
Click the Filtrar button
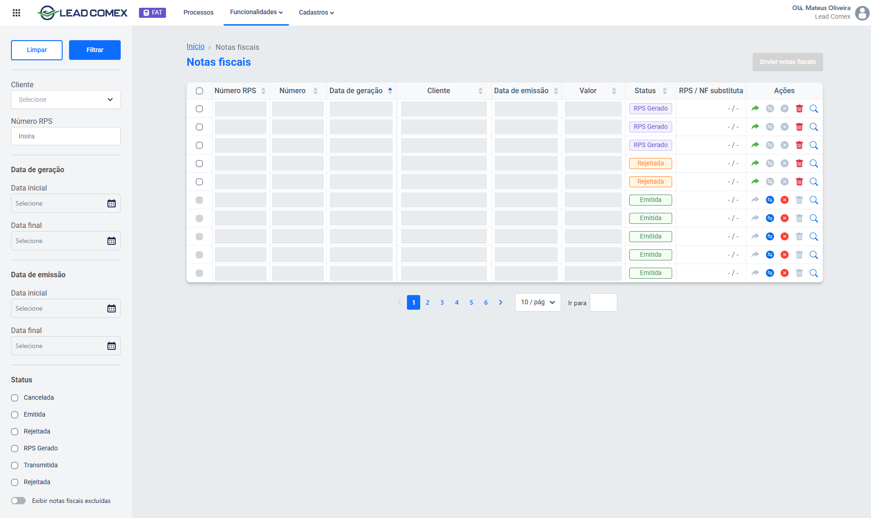point(95,50)
